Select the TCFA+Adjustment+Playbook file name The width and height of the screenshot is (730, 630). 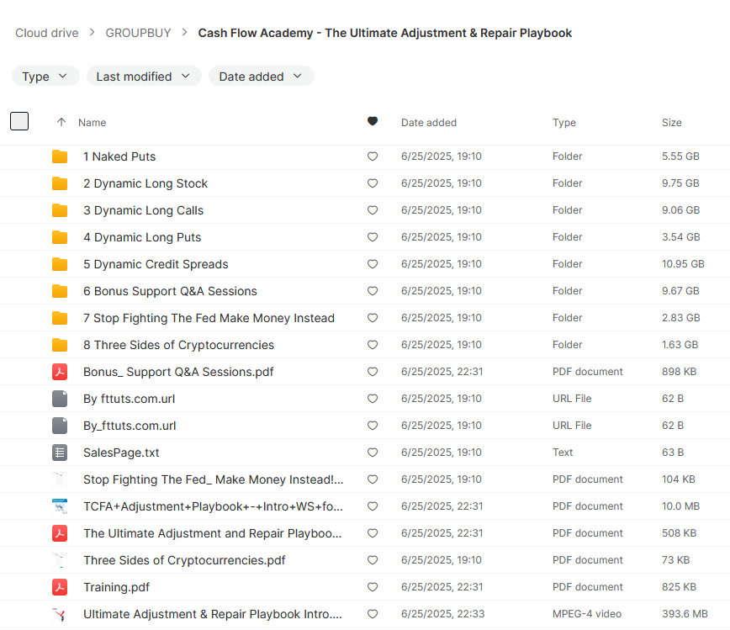click(214, 506)
